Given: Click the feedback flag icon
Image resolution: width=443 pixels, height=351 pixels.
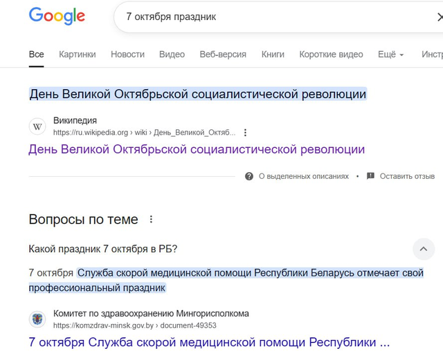Looking at the screenshot, I should click(370, 176).
